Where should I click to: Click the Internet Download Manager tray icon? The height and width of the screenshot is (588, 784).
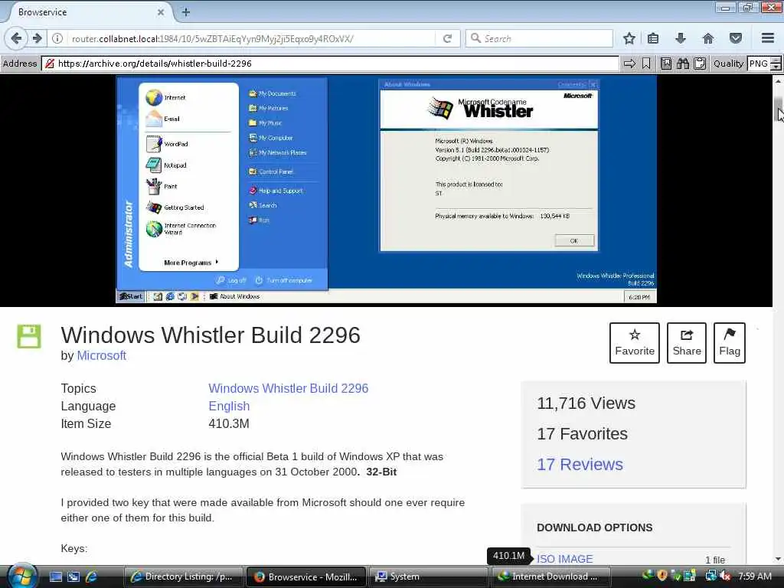point(648,576)
